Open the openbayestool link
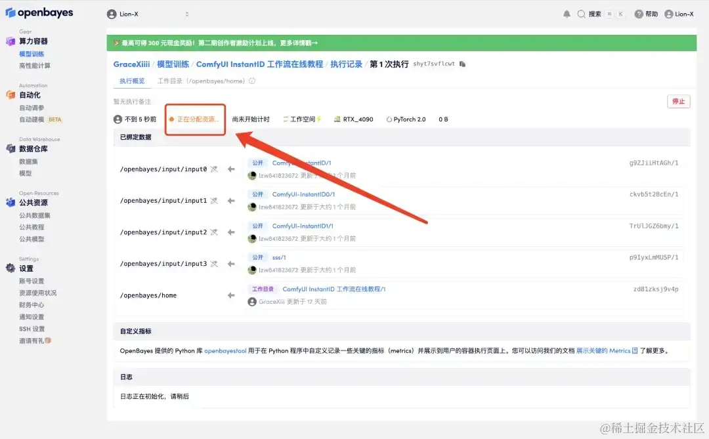 pyautogui.click(x=225, y=350)
